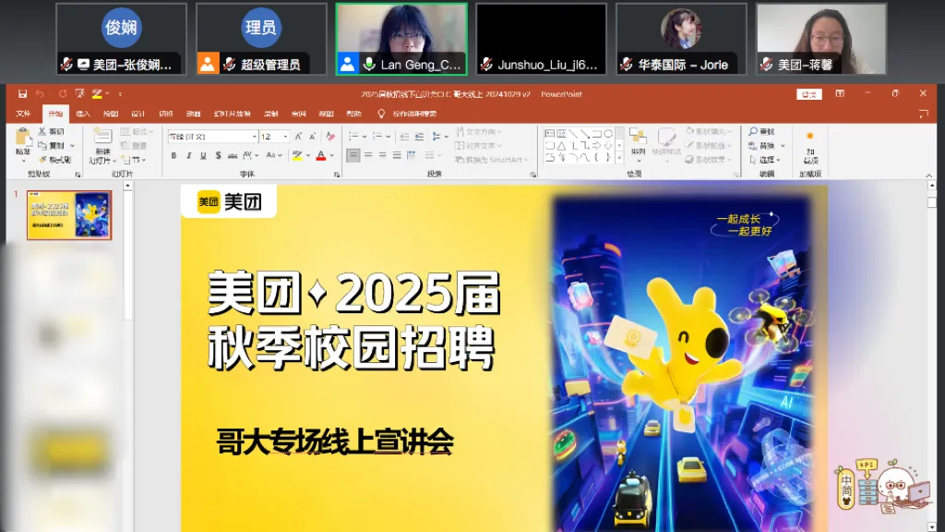
Task: Open the clipboard pane dialog launcher
Action: click(78, 175)
